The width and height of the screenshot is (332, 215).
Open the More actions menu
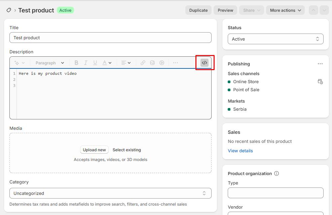[x=285, y=10]
